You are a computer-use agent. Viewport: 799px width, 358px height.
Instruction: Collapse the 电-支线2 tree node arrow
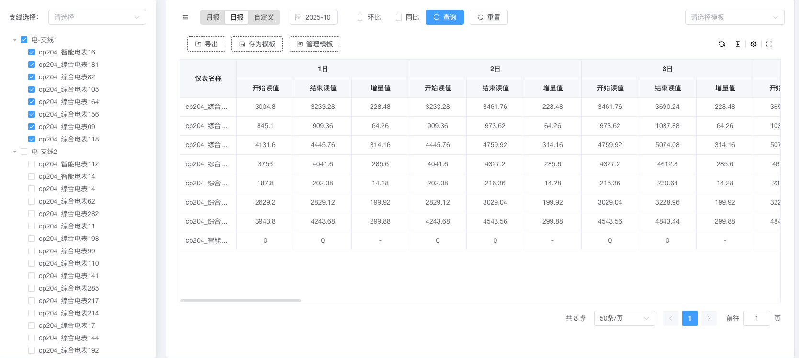coord(15,152)
